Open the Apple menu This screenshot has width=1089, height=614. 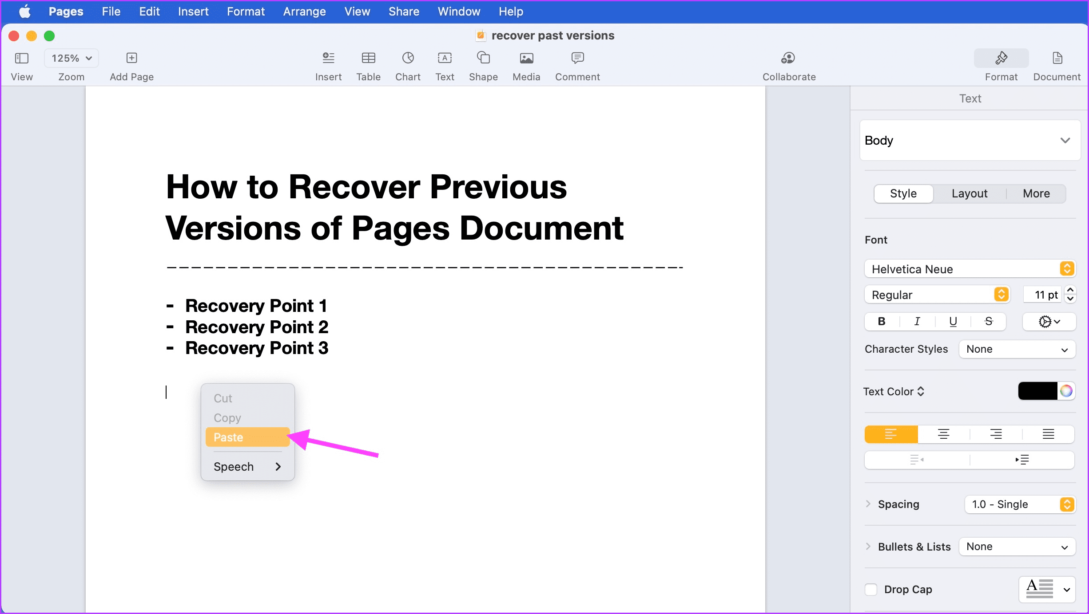coord(25,12)
